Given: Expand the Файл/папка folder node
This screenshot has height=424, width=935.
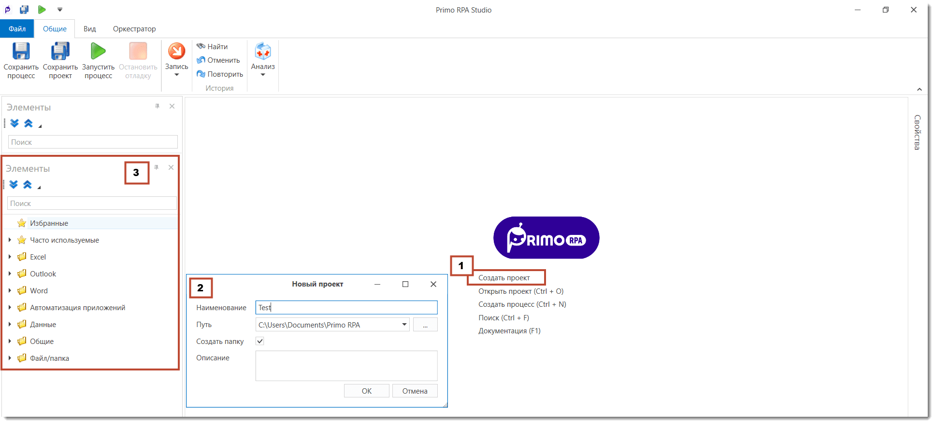Looking at the screenshot, I should [10, 358].
